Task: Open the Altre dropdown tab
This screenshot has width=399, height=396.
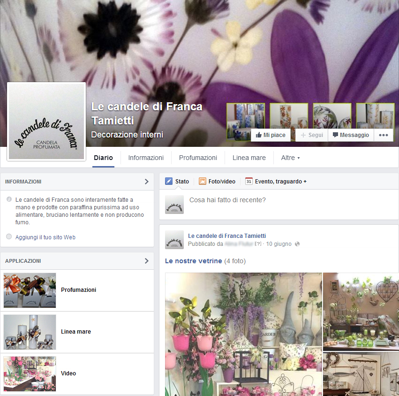Action: pyautogui.click(x=290, y=158)
